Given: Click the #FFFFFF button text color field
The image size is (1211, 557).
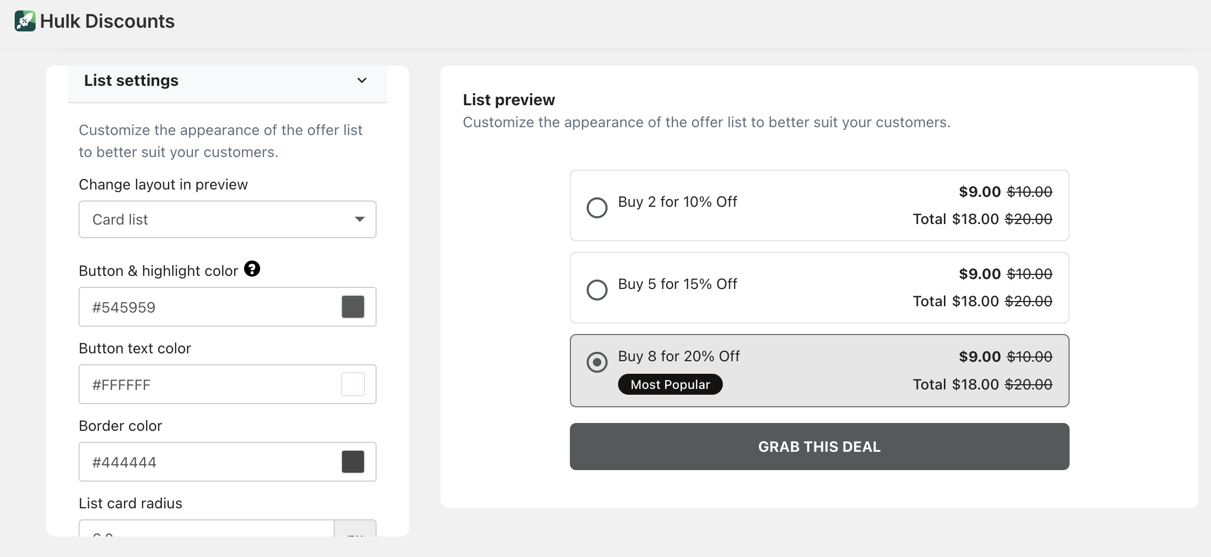Looking at the screenshot, I should coord(210,385).
